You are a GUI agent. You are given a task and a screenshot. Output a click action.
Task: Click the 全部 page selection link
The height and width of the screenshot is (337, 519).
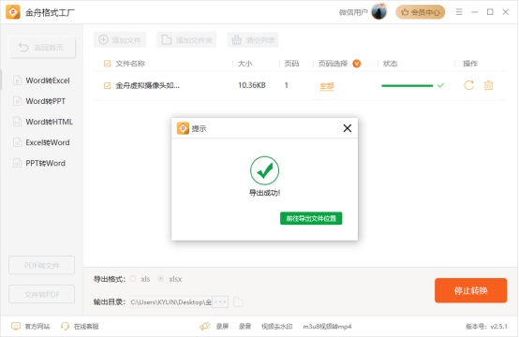[x=327, y=86]
